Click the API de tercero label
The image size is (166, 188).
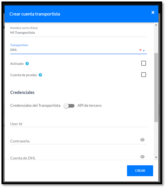coord(90,106)
